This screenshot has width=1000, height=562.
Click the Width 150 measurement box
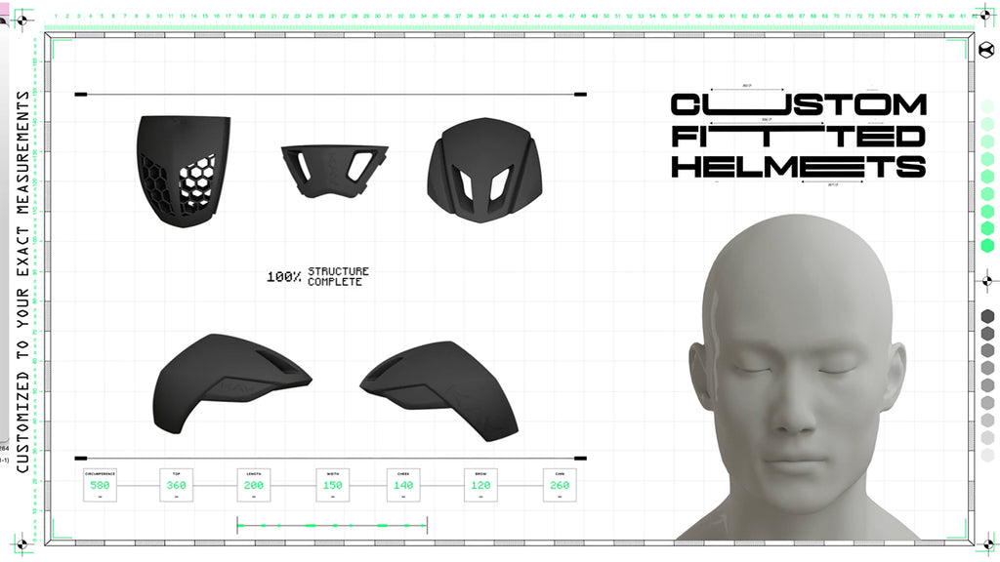pos(332,485)
